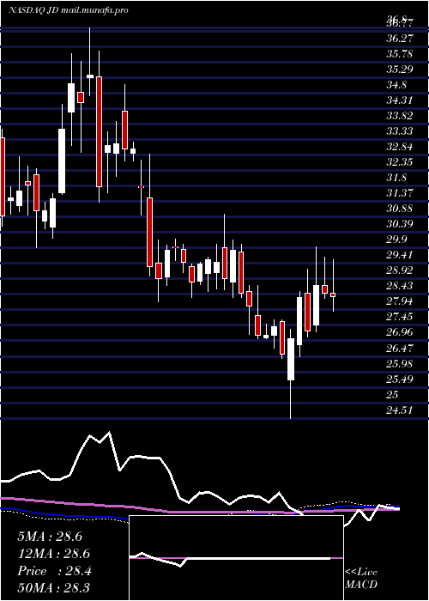Click the 25.49 price axis label
Image resolution: width=429 pixels, height=601 pixels.
400,379
